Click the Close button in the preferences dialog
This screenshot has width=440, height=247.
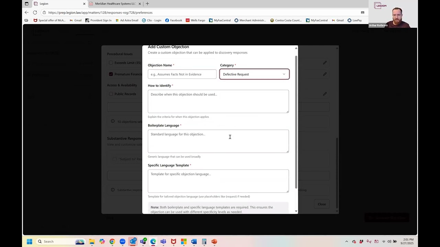pos(322,204)
